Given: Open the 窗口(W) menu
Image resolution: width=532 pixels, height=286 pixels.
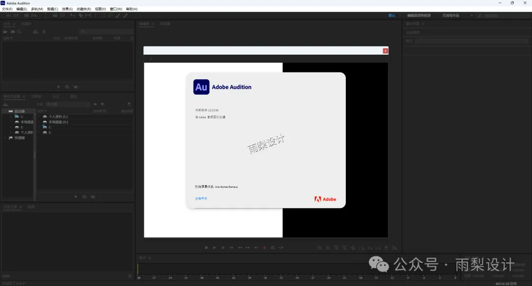Looking at the screenshot, I should 116,9.
